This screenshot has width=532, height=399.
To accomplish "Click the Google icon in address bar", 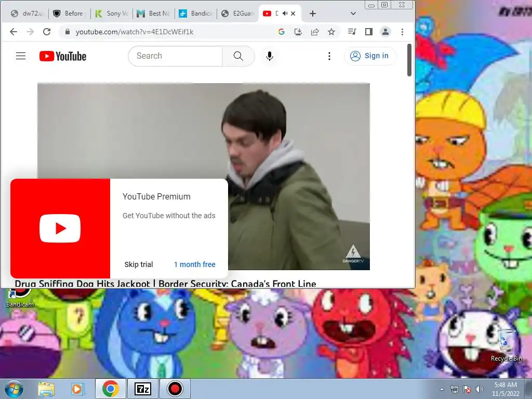I will click(281, 32).
